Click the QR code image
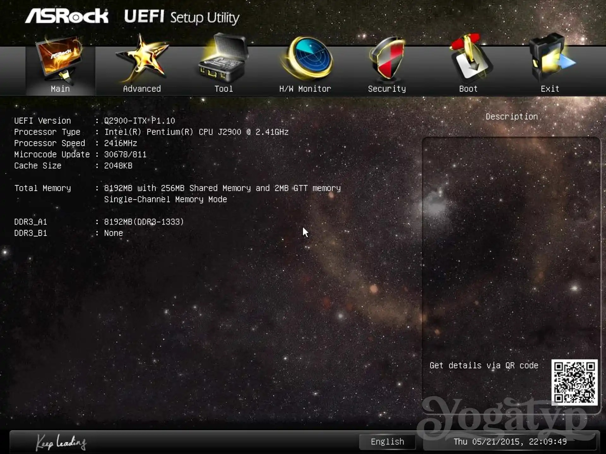Viewport: 606px width, 454px height. [x=574, y=382]
